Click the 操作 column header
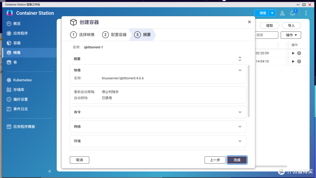The height and width of the screenshot is (178, 316). point(294,45)
